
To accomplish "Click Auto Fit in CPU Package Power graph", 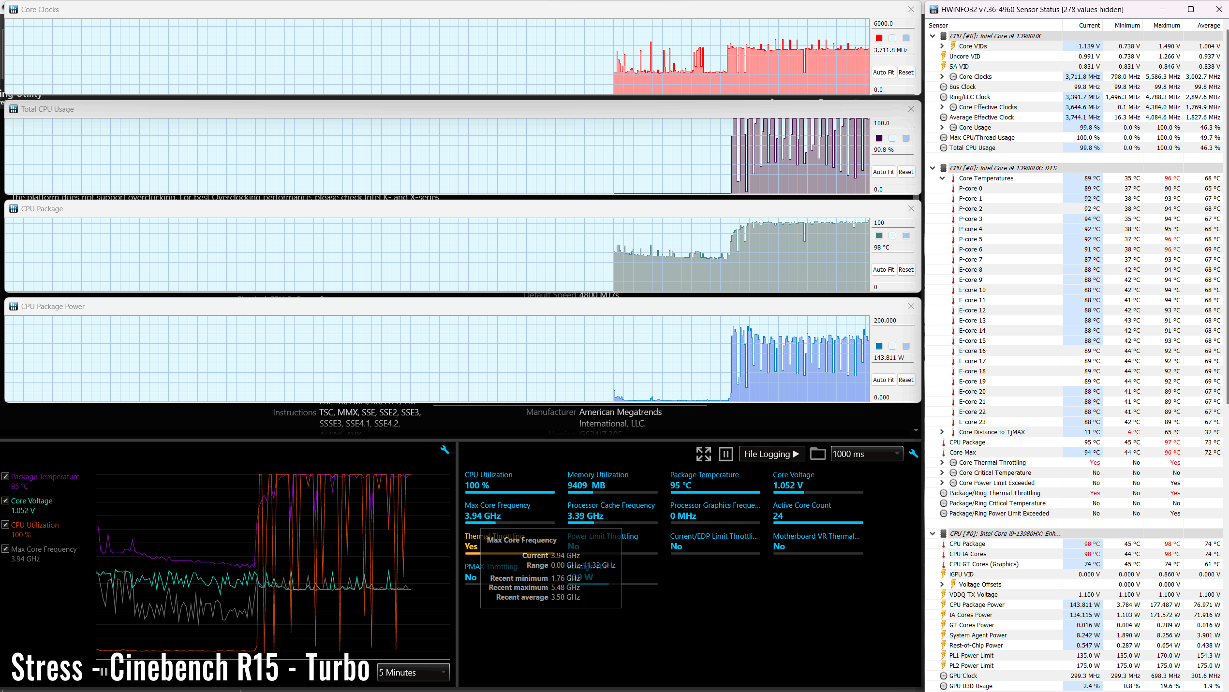I will point(883,380).
